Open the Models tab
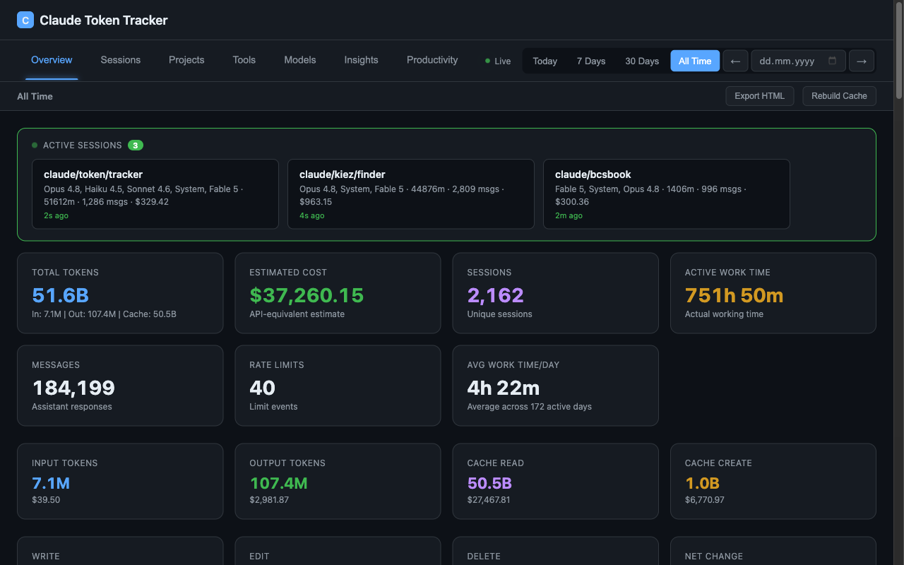Image resolution: width=904 pixels, height=565 pixels. (x=300, y=60)
